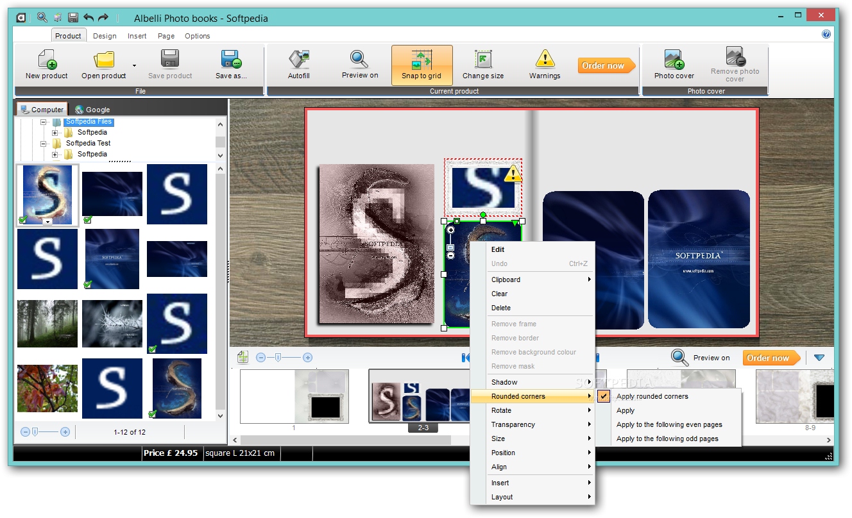Expand the Transparency submenu

tap(540, 424)
